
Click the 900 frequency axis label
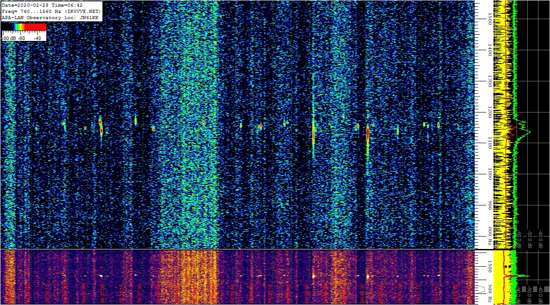pos(489,205)
